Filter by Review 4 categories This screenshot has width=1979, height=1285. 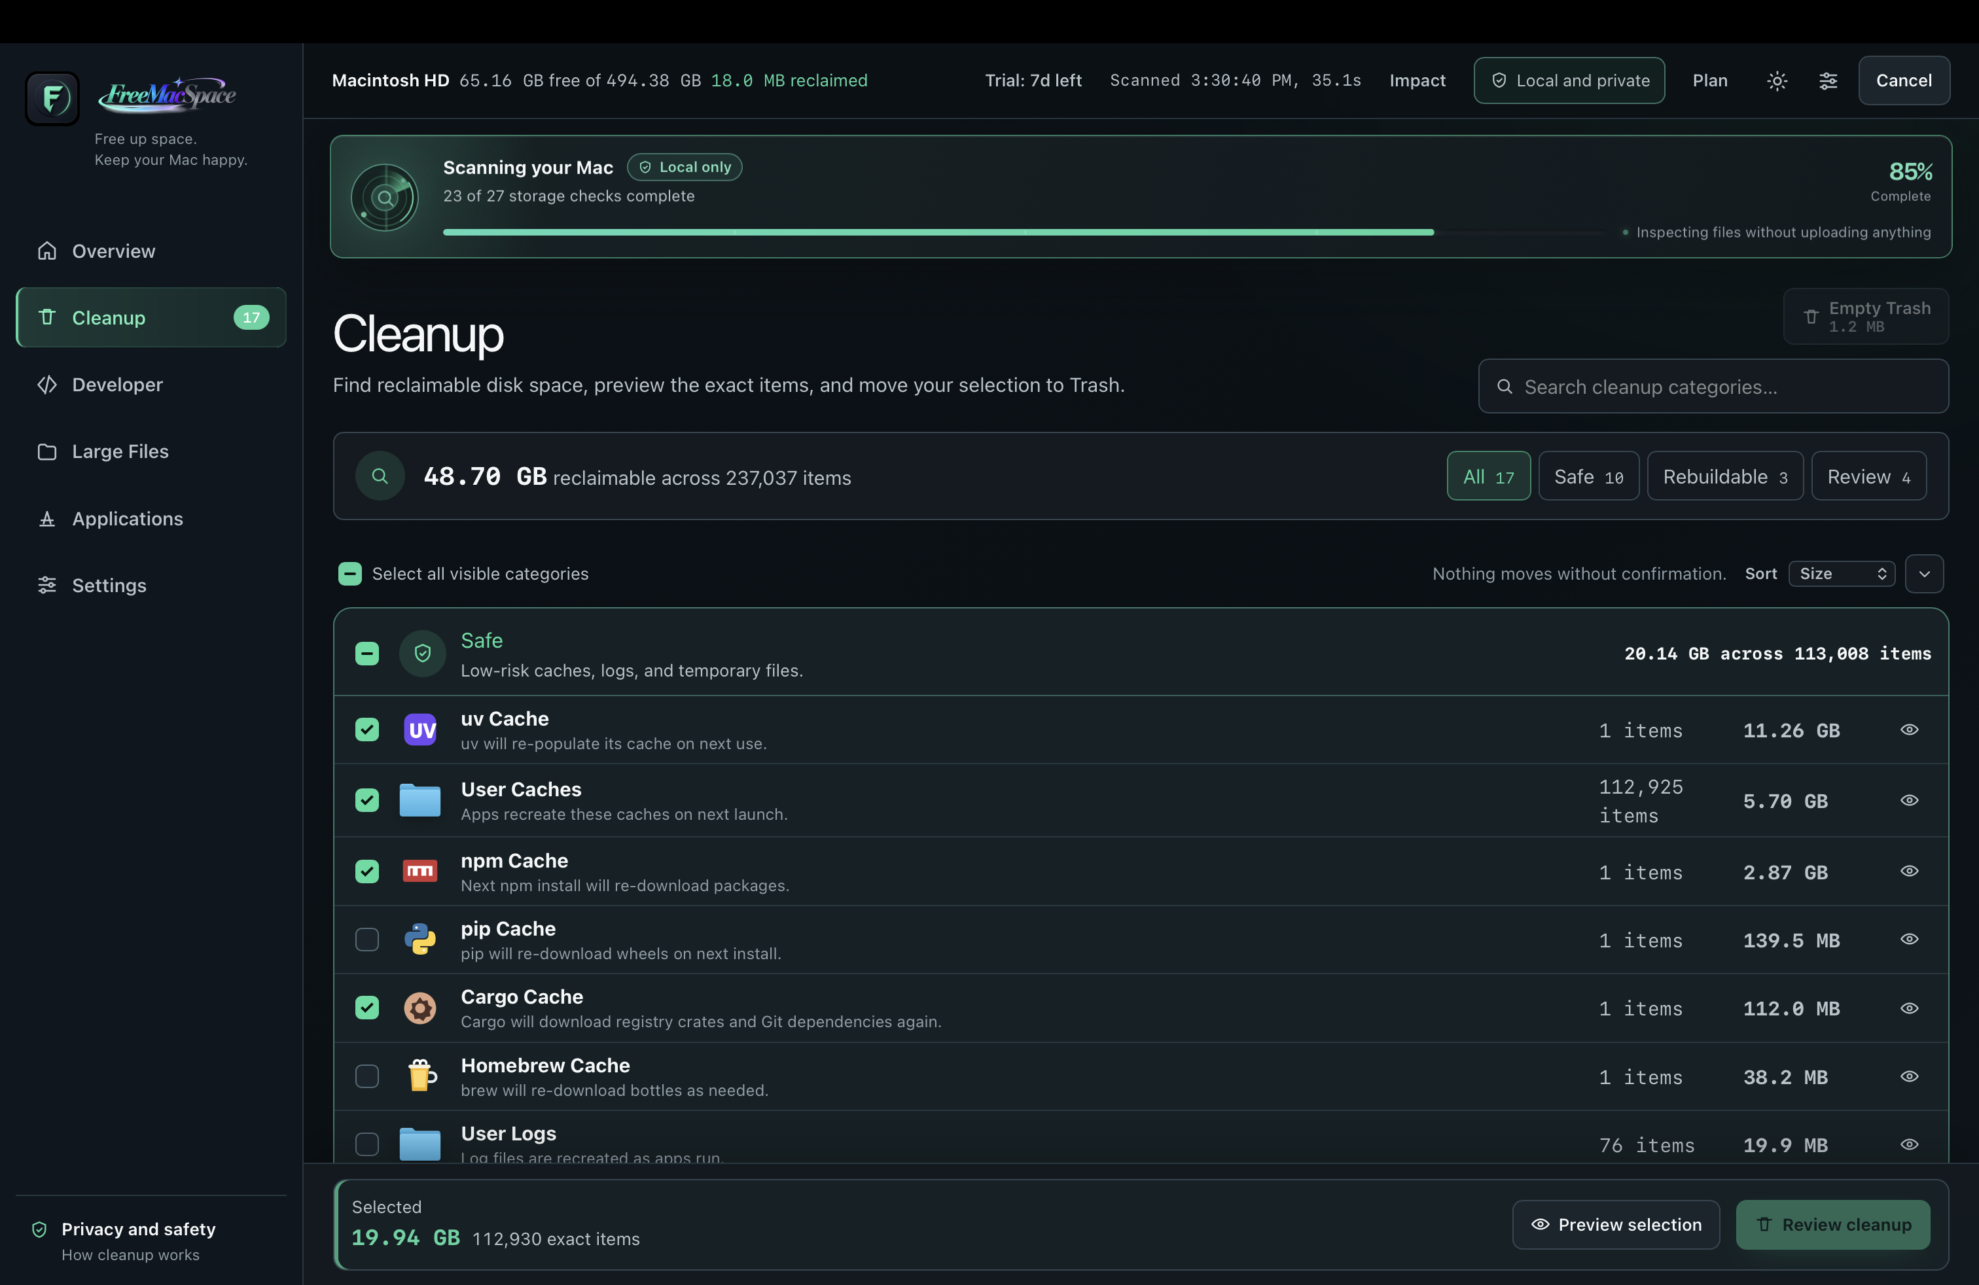(x=1868, y=476)
